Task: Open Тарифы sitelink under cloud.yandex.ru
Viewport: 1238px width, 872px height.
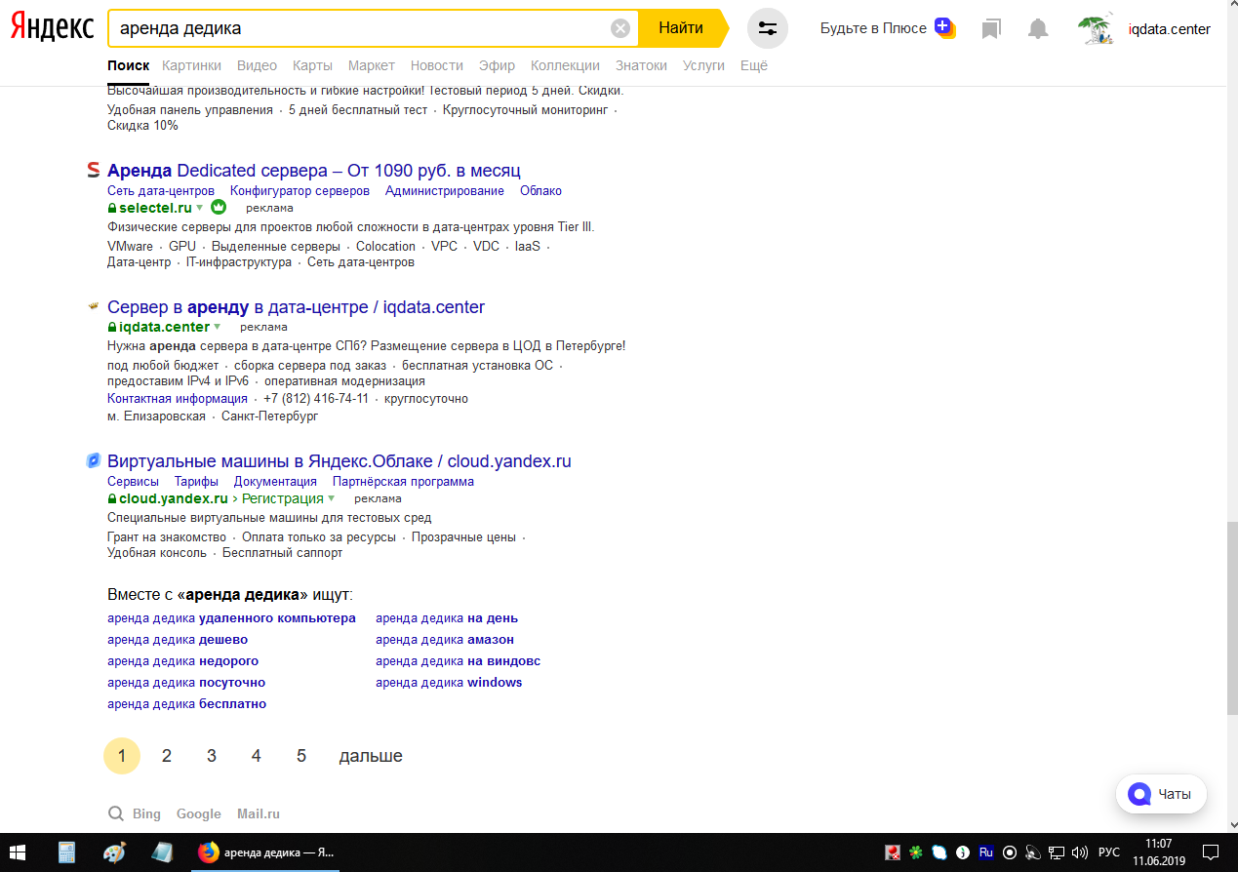Action: (x=196, y=481)
